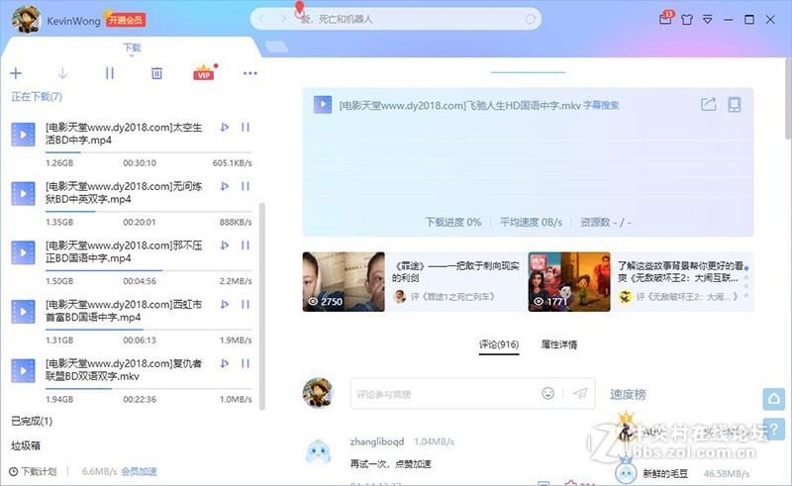Play while downloading 无间炼狱BD中英双字.mp4

225,186
